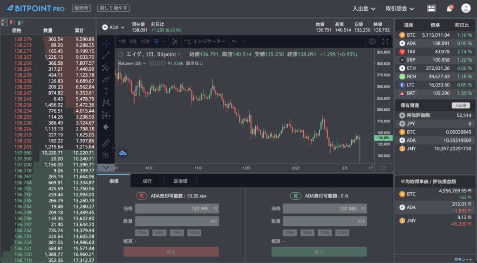Select the text annotation tool
Image resolution: width=477 pixels, height=263 pixels.
coord(106,91)
